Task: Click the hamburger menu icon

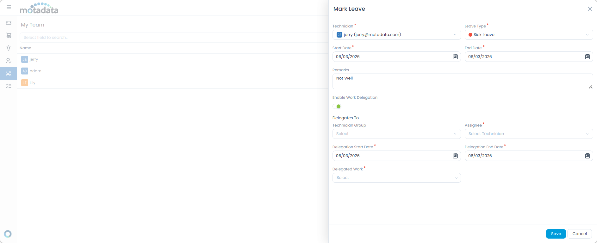Action: pyautogui.click(x=9, y=7)
